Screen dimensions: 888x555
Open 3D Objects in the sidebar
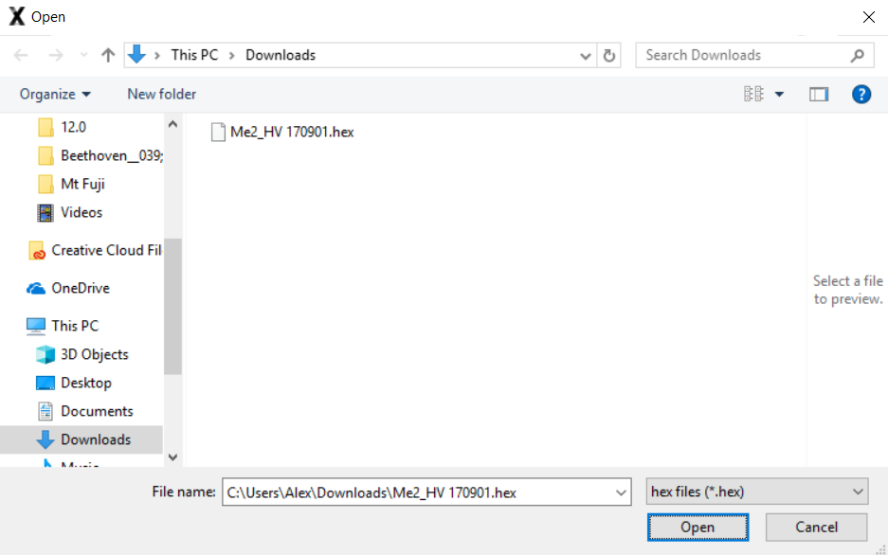click(x=94, y=354)
